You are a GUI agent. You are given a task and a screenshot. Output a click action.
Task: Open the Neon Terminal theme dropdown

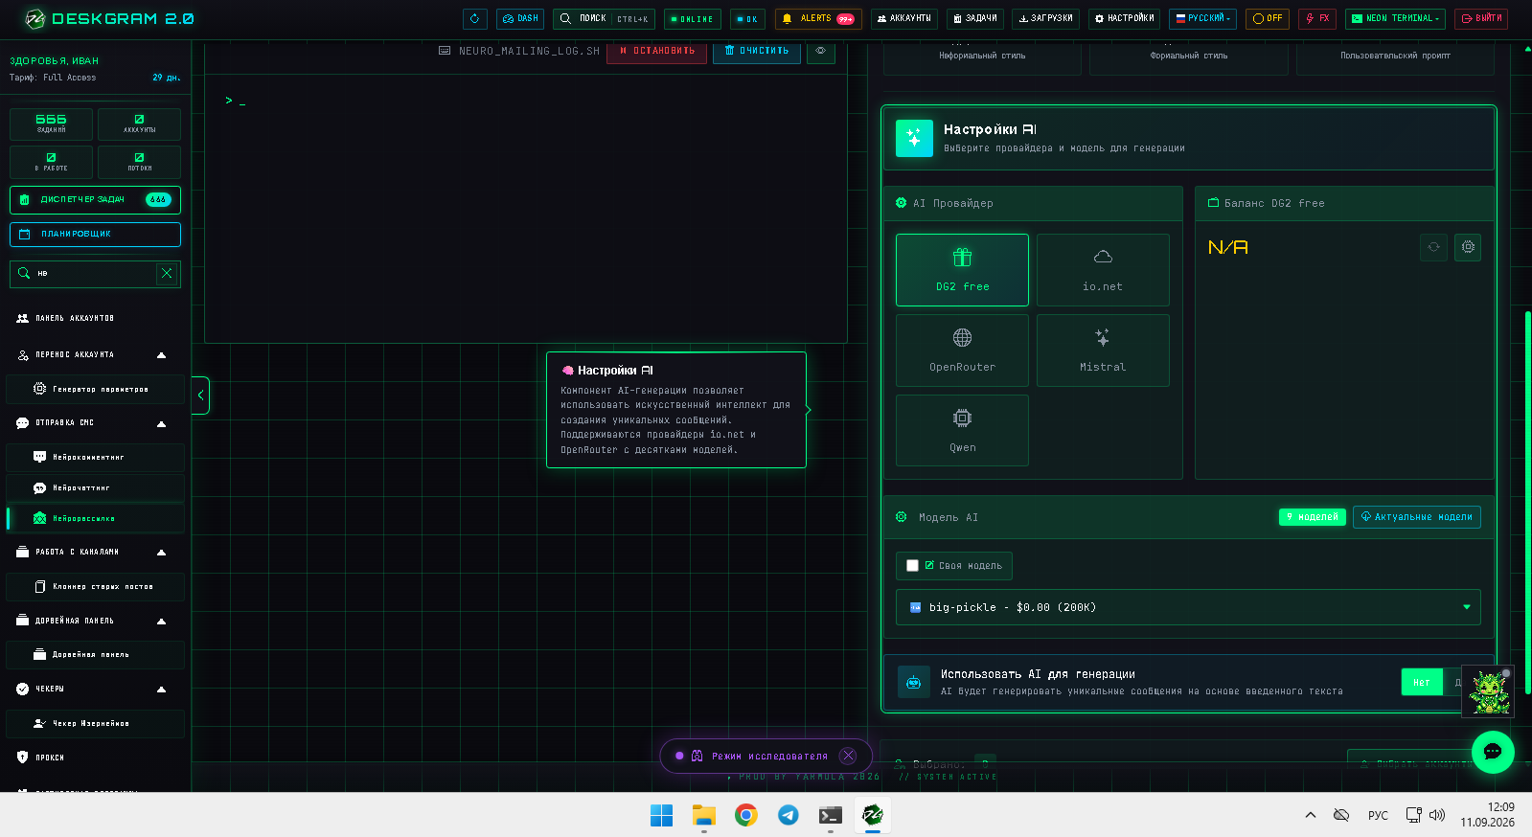coord(1395,18)
